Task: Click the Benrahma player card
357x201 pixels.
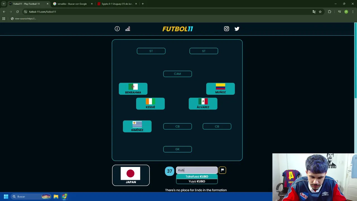Action: click(133, 89)
